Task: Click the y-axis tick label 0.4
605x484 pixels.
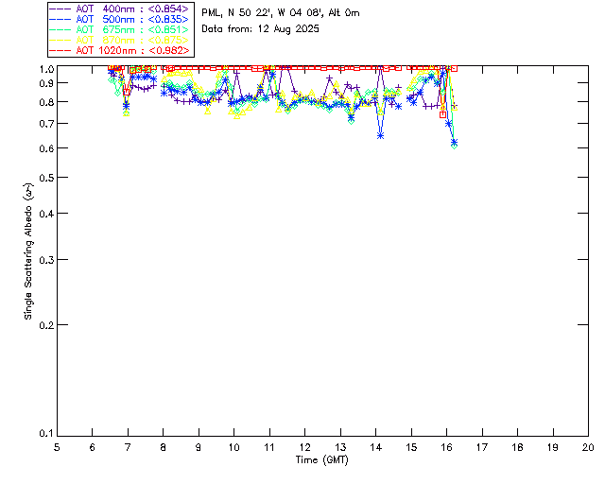Action: (46, 214)
